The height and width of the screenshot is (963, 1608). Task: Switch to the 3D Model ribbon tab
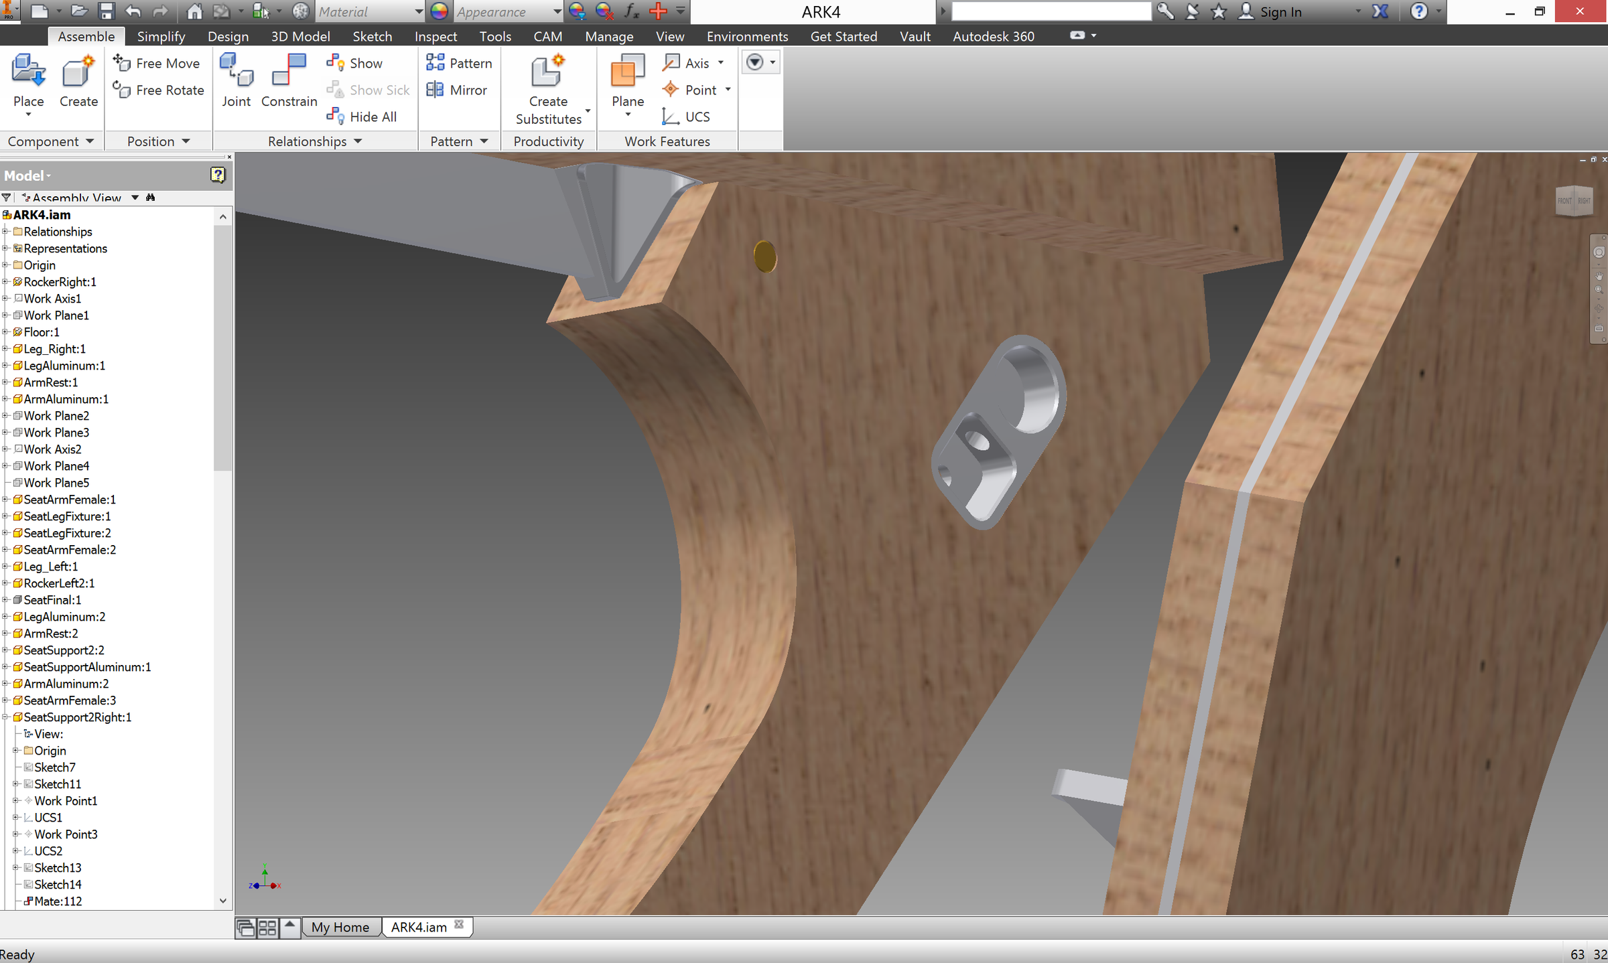pyautogui.click(x=300, y=36)
